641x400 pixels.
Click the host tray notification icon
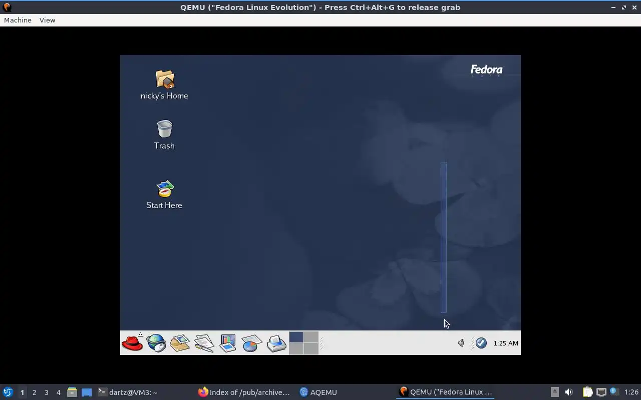click(x=614, y=391)
